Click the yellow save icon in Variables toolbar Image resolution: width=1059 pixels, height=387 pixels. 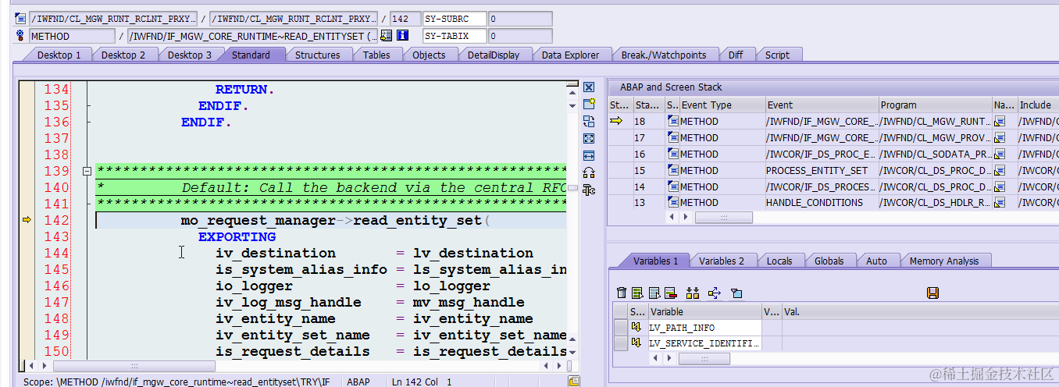[x=932, y=293]
